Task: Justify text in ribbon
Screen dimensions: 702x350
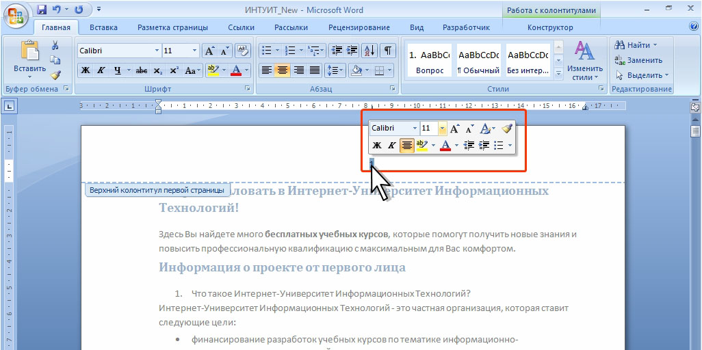Action: (314, 70)
